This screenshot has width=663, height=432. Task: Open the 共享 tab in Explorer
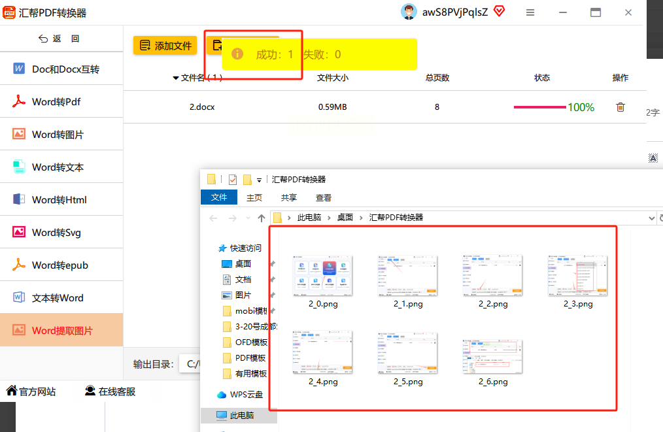coord(289,197)
